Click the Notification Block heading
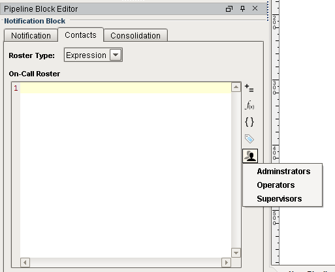Viewport: 335px width, 272px height. [35, 21]
